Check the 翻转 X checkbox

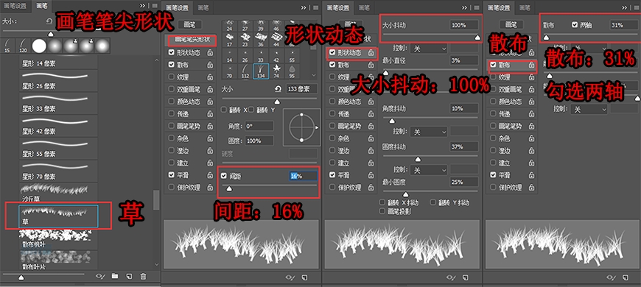coord(224,110)
